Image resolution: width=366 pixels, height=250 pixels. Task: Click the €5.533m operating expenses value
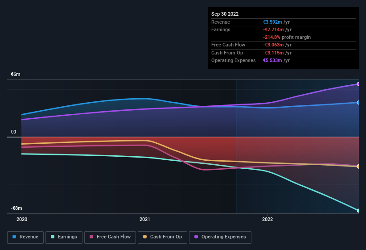click(x=272, y=60)
